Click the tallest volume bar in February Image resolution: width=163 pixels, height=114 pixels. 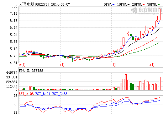click(x=126, y=82)
